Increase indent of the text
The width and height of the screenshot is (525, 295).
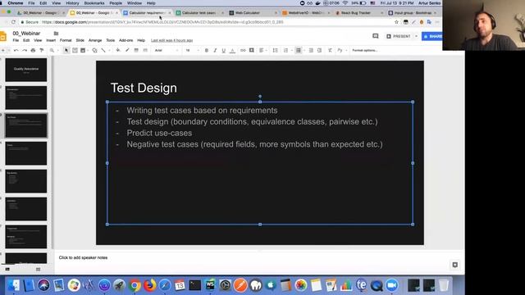319,50
